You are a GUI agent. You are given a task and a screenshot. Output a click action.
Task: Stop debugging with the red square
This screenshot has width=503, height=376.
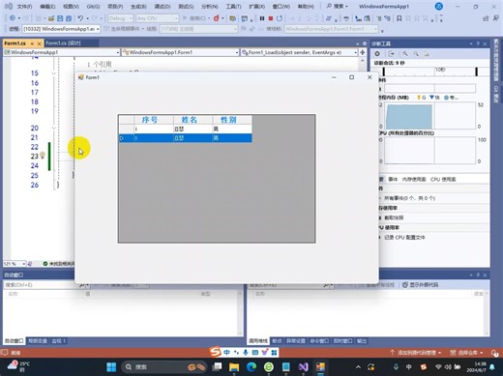click(x=271, y=18)
